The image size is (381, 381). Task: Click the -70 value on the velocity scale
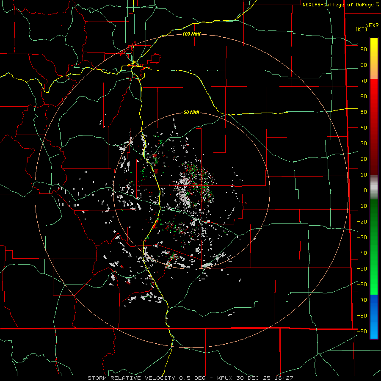[362, 300]
